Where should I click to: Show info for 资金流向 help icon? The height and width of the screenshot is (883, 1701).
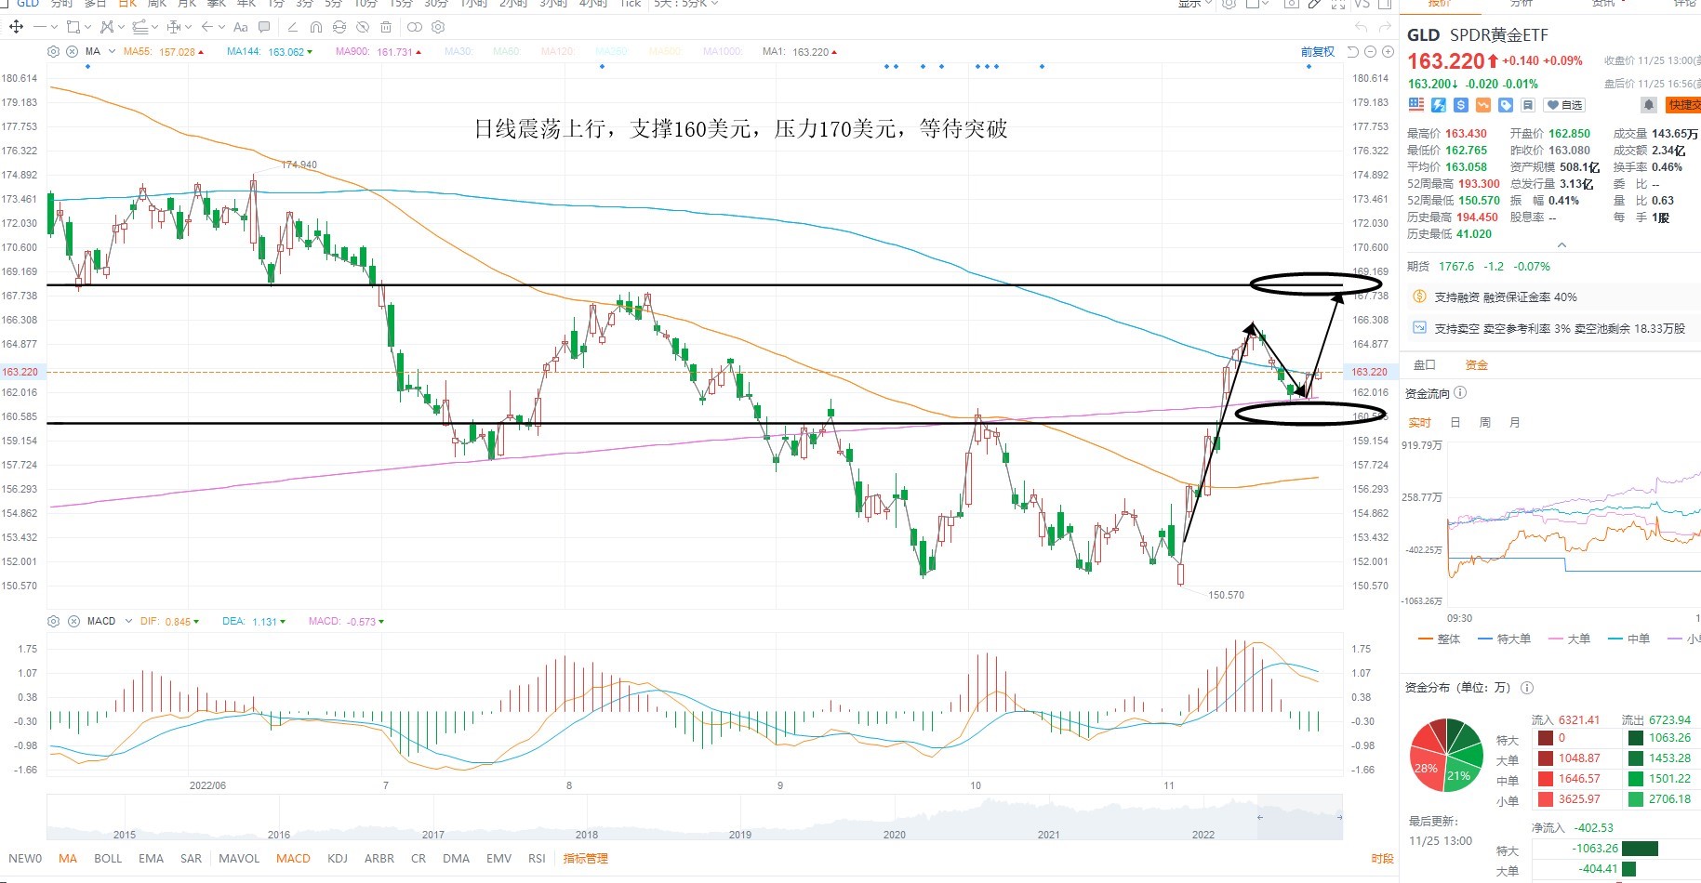(1460, 393)
